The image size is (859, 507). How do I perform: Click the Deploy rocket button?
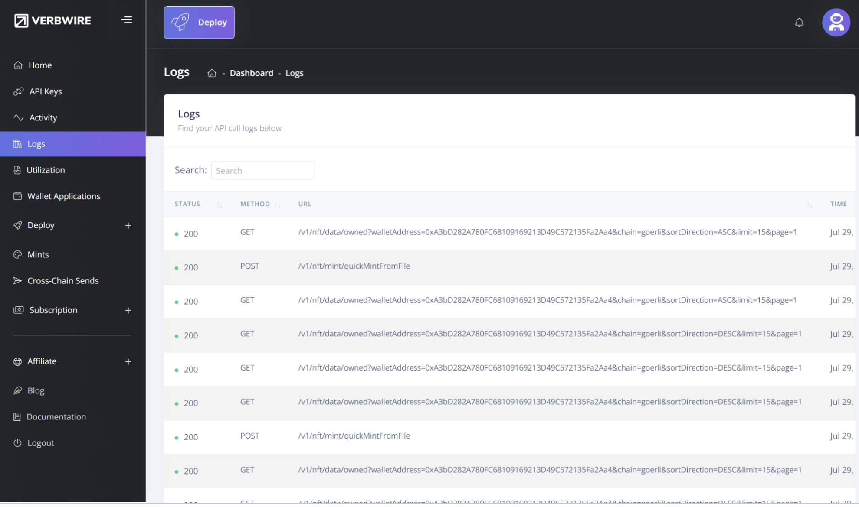click(199, 23)
